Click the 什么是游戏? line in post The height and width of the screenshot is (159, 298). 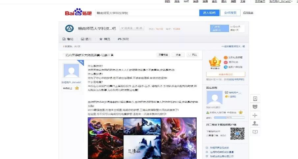click(x=95, y=66)
